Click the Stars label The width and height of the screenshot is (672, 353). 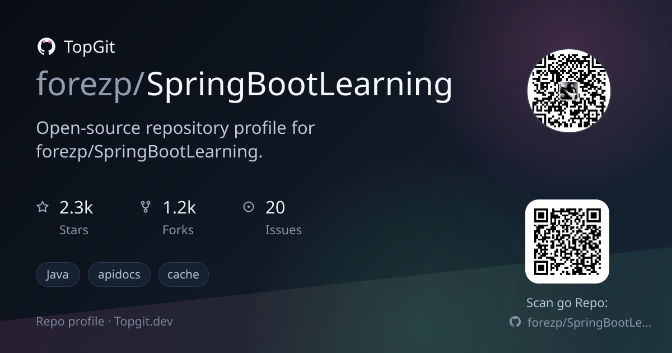pos(74,230)
